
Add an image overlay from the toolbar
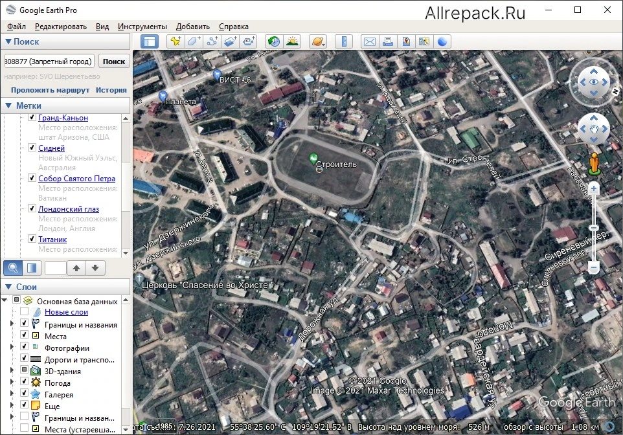coord(231,41)
